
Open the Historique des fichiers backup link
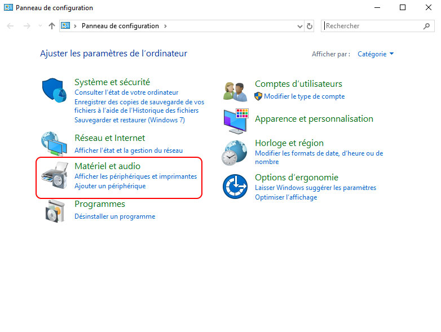click(x=139, y=106)
